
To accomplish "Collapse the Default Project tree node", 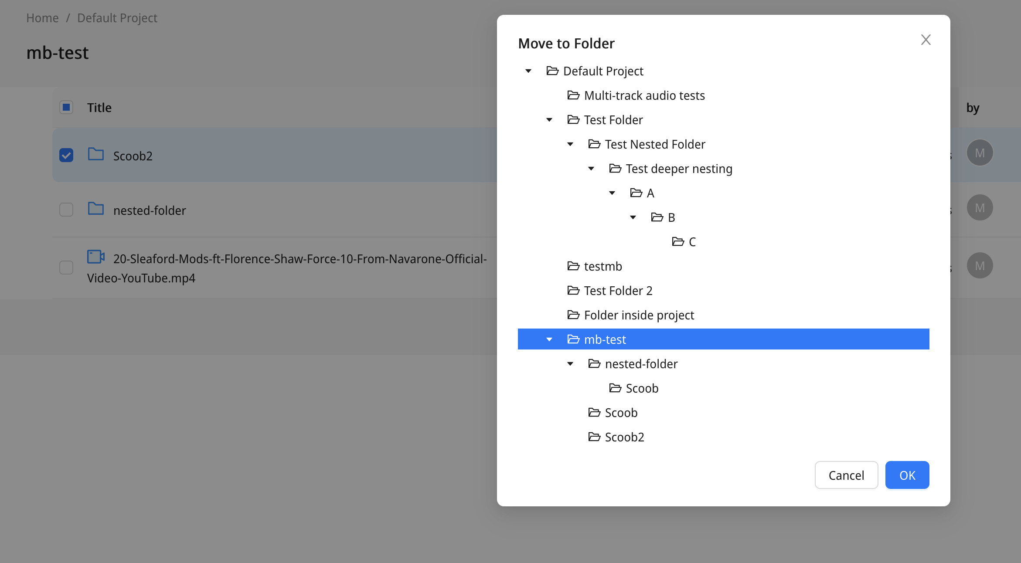I will click(x=528, y=71).
